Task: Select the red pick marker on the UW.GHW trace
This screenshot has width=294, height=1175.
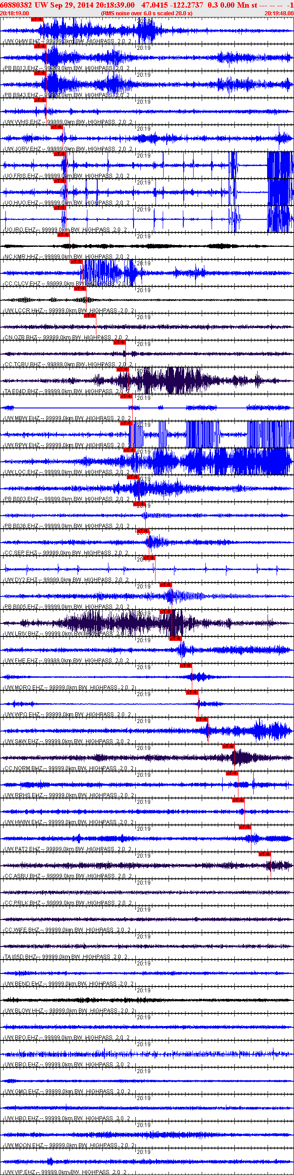Action: (x=37, y=20)
